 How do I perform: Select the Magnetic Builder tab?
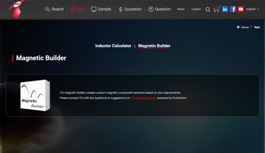[154, 46]
